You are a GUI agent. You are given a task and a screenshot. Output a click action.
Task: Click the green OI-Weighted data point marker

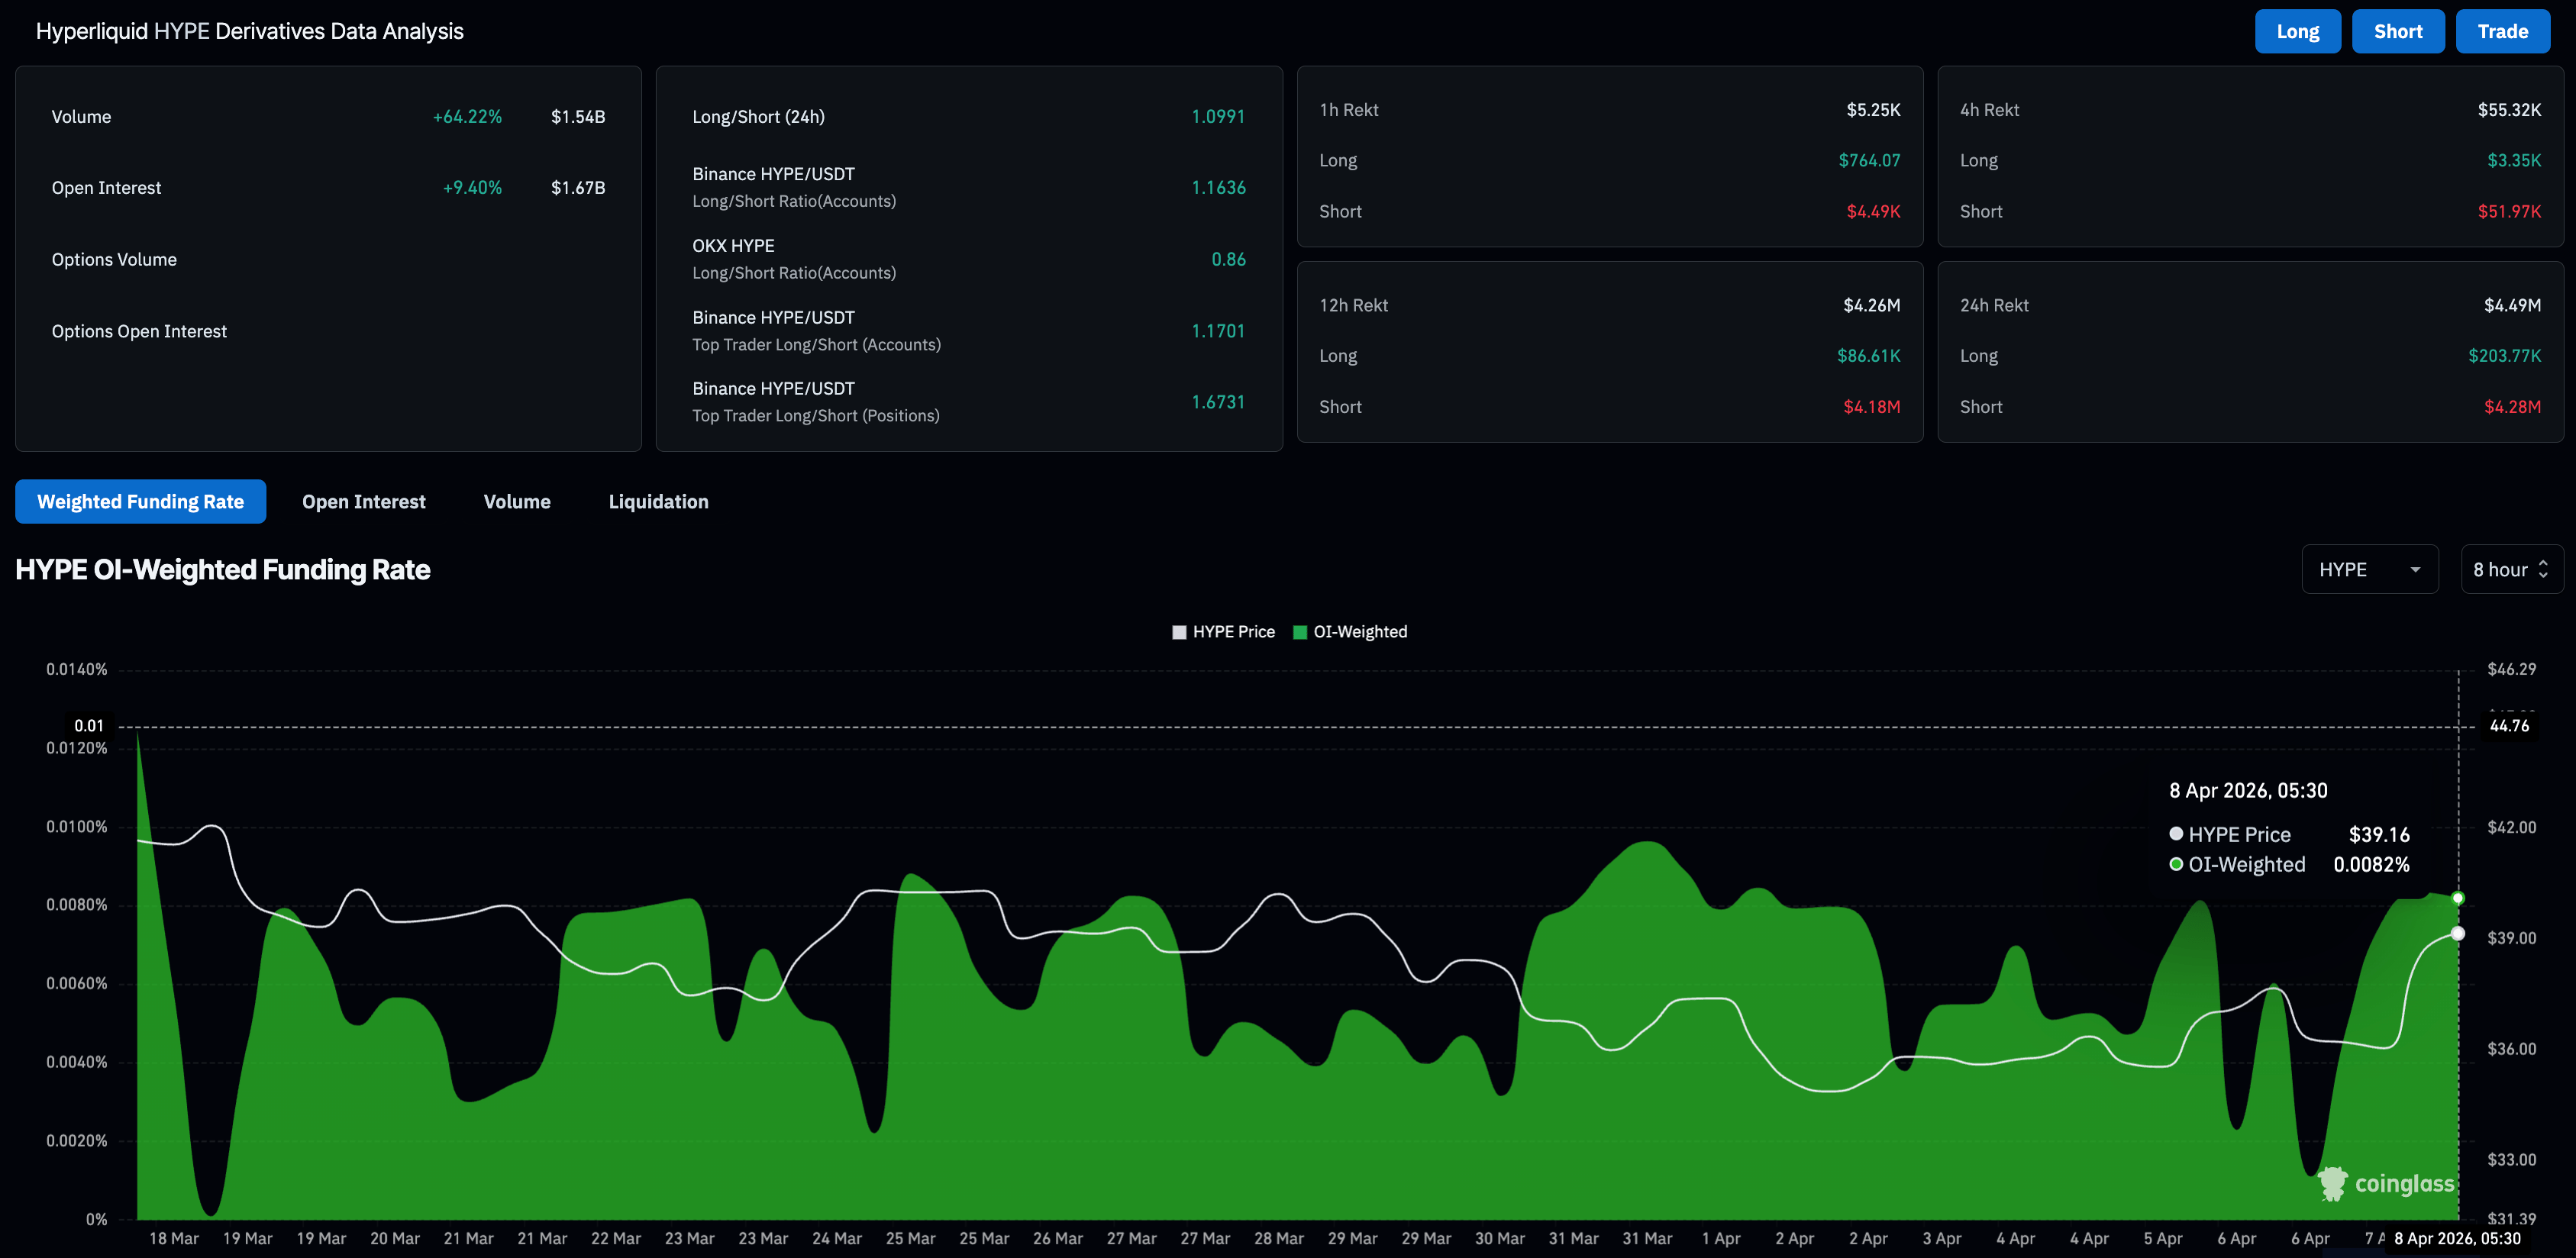[2458, 898]
